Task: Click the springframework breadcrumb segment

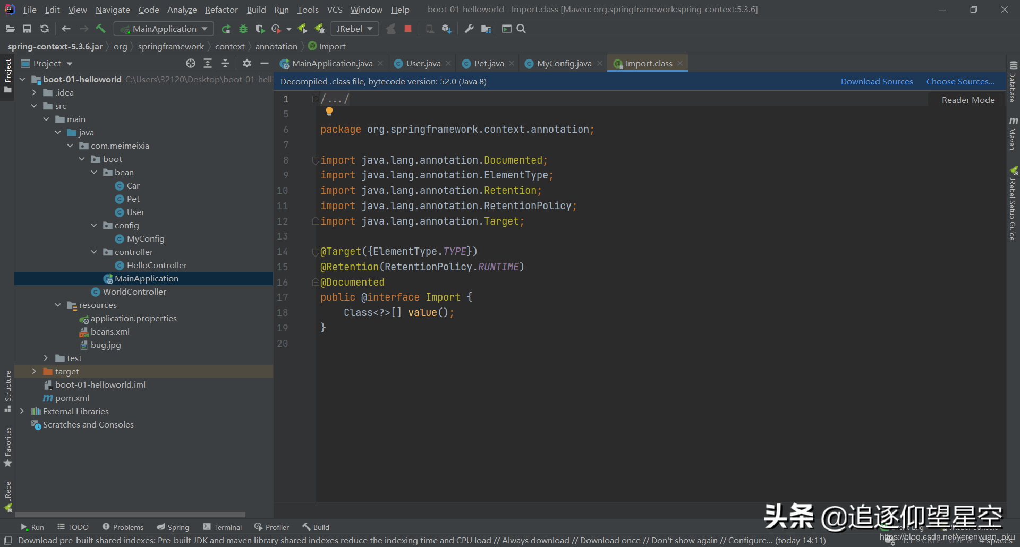Action: point(171,46)
